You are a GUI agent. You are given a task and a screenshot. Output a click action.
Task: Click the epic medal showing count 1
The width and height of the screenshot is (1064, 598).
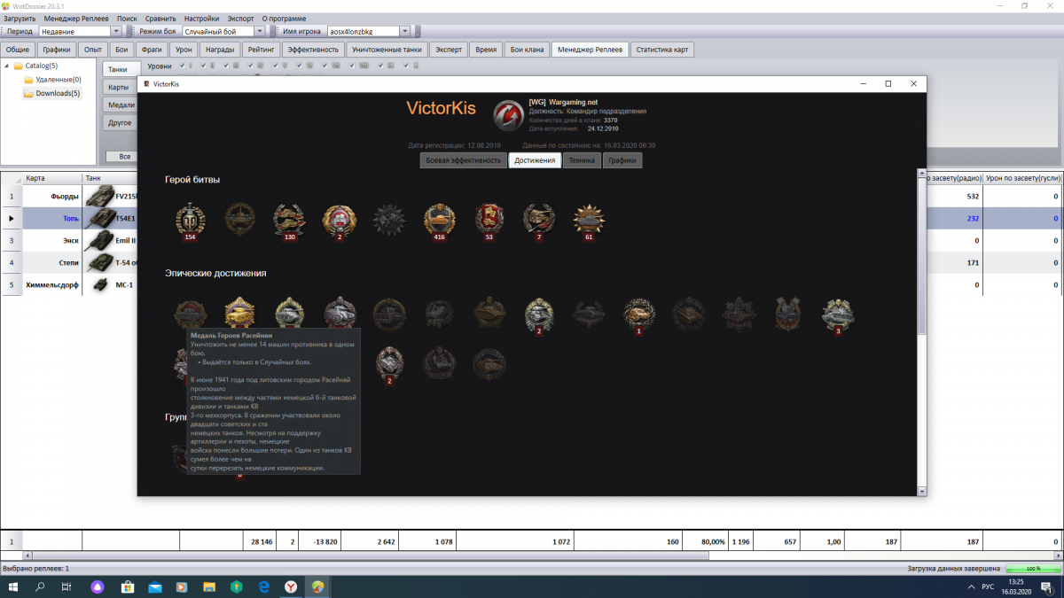click(638, 315)
